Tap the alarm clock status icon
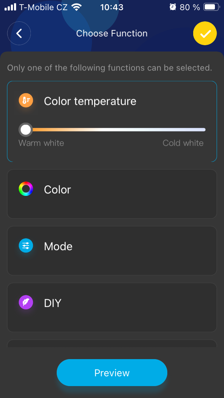224x398 pixels. click(173, 7)
